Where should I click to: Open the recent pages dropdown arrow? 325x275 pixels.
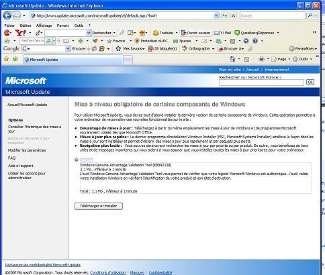pos(24,15)
